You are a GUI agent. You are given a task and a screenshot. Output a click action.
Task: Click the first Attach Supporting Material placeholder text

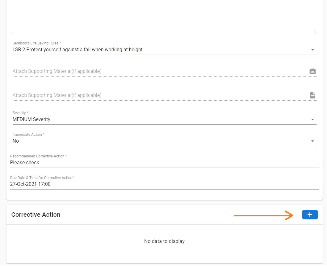[57, 71]
